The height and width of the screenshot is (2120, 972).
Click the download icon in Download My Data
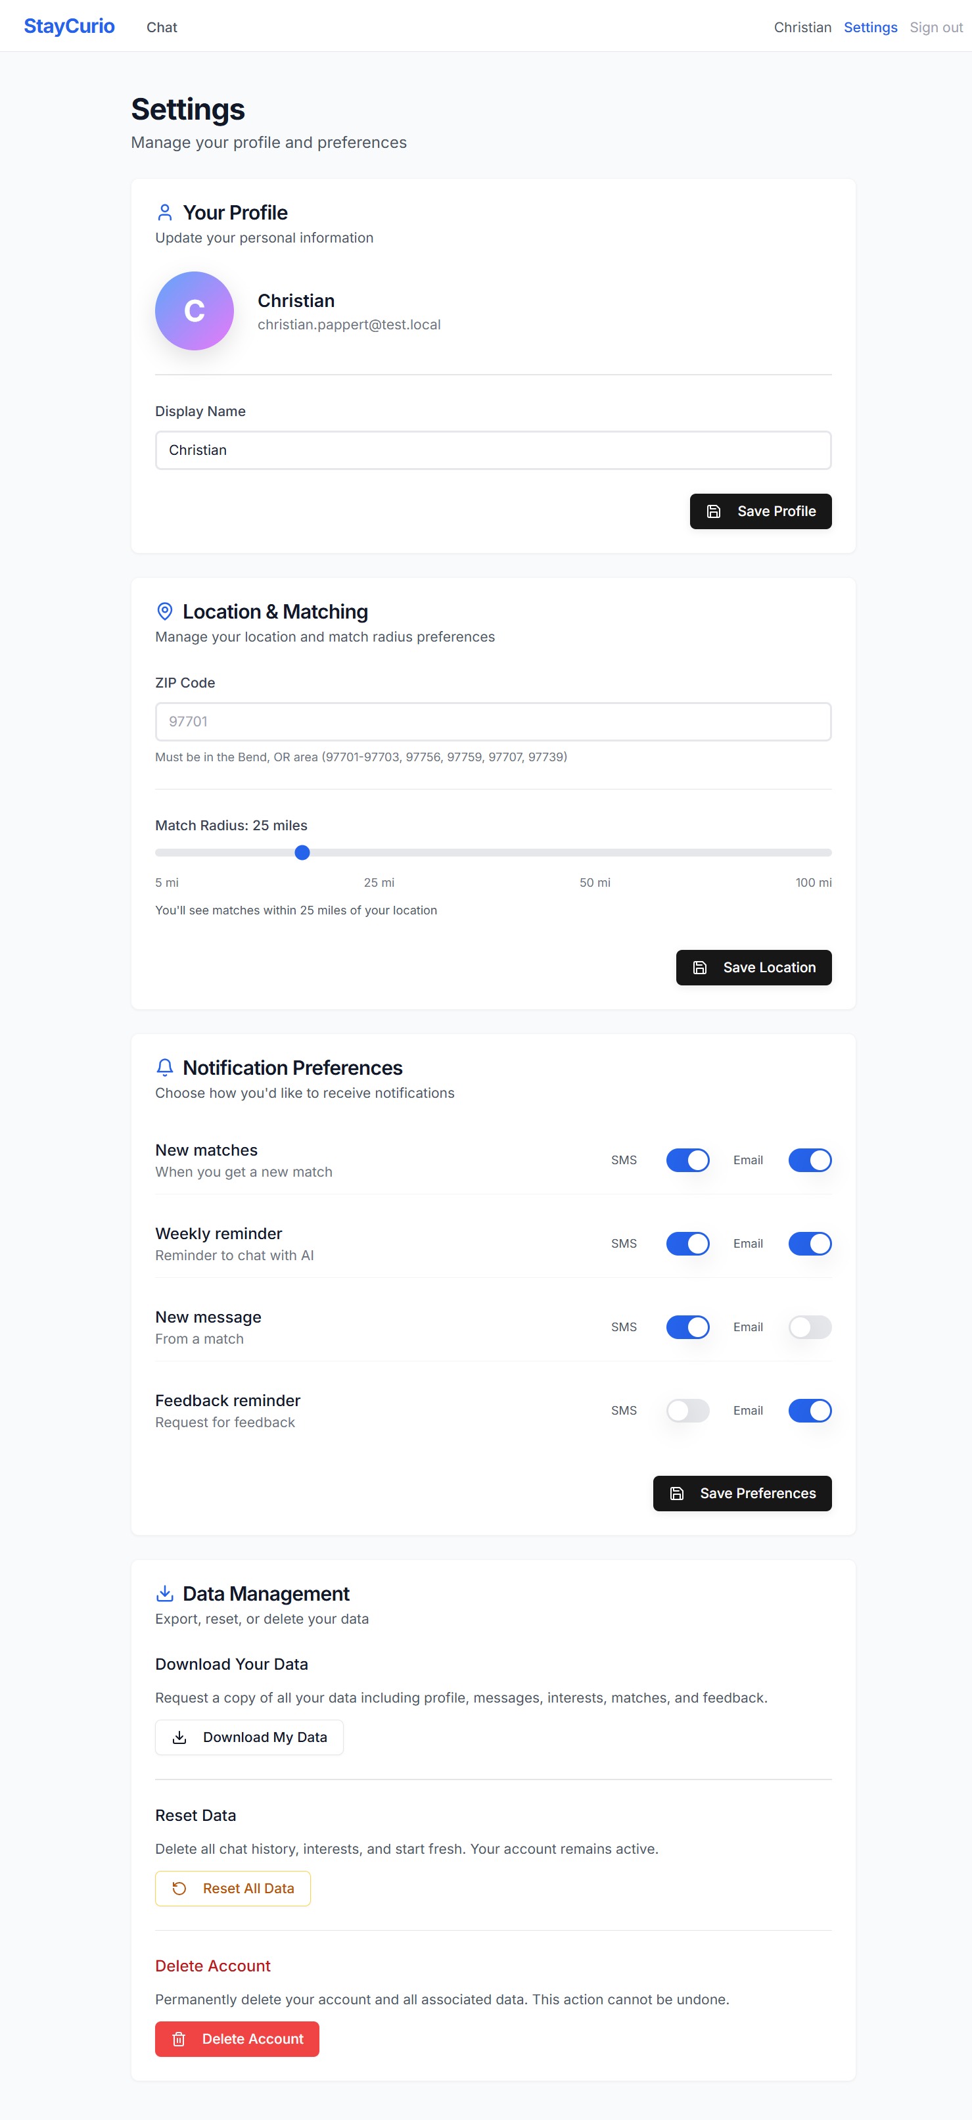click(x=179, y=1737)
